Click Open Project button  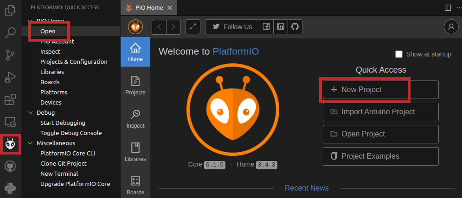pyautogui.click(x=381, y=134)
